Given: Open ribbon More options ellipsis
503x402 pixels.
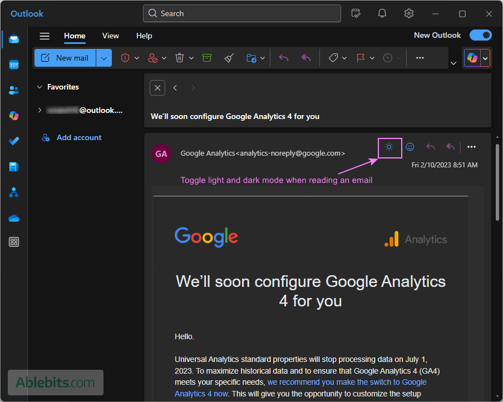Looking at the screenshot, I should (420, 58).
